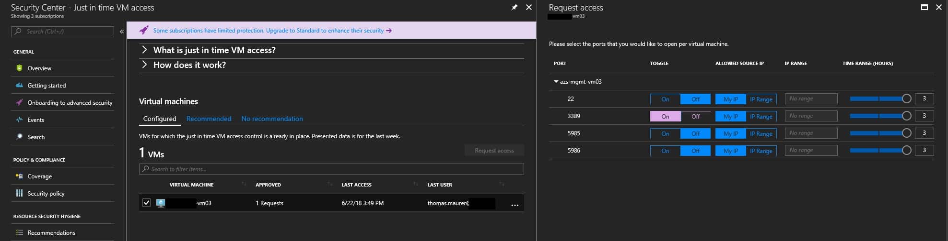Sort by Virtual Machine column arrows
Screen dimensions: 948x241
pos(244,184)
